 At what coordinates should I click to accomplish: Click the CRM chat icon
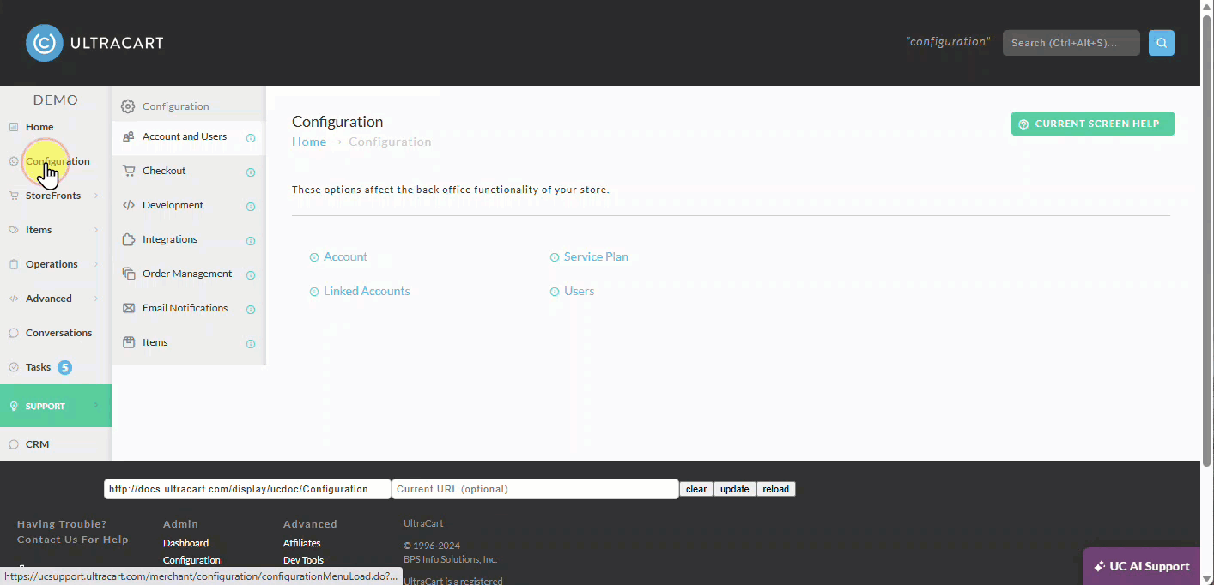coord(14,444)
